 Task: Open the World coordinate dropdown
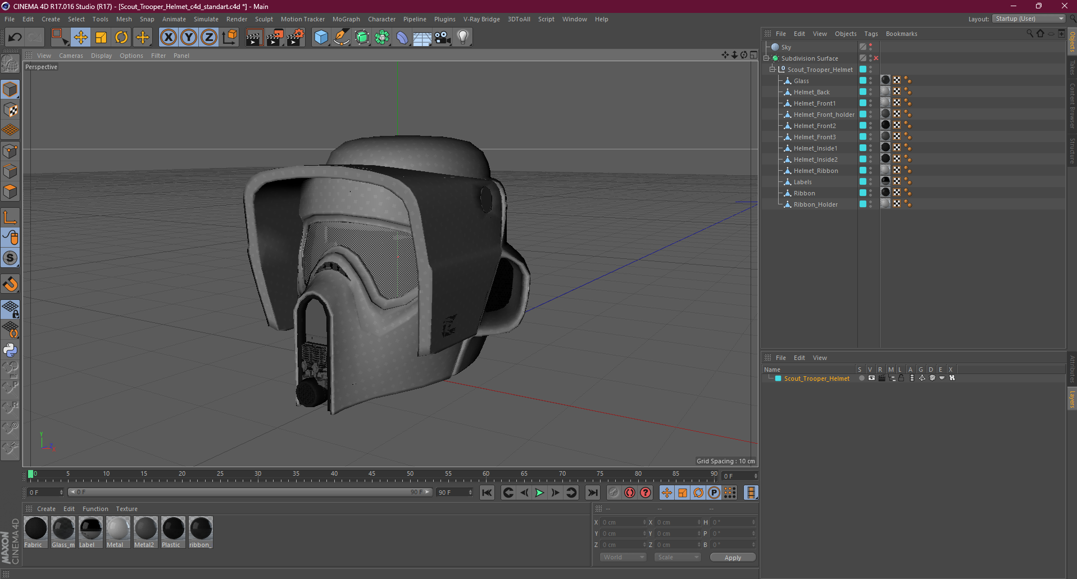tap(623, 557)
